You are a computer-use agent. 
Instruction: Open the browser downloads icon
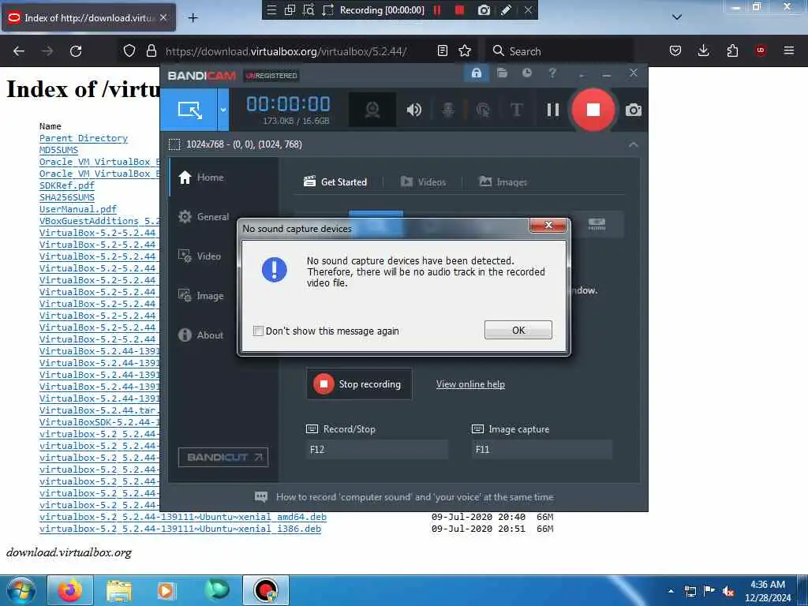tap(703, 50)
